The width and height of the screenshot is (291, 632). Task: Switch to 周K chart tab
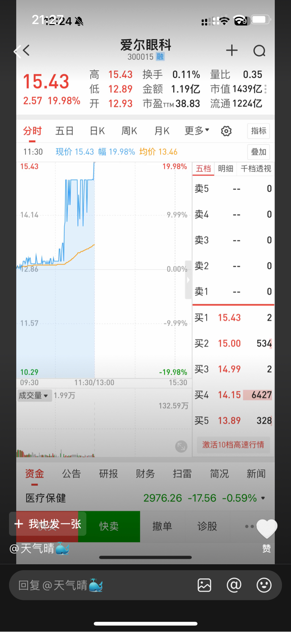tap(129, 131)
